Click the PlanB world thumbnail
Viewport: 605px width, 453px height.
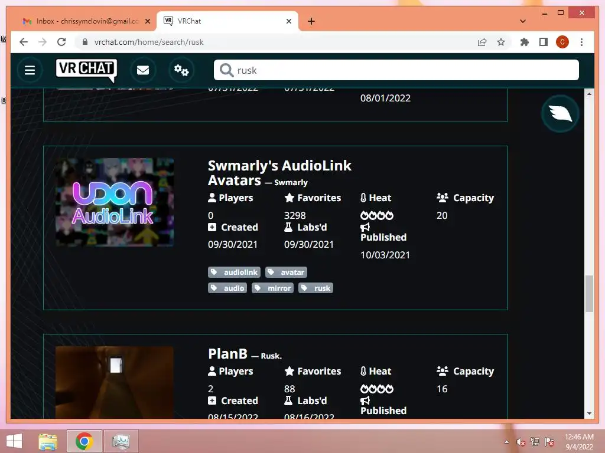click(x=115, y=382)
